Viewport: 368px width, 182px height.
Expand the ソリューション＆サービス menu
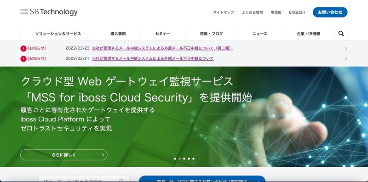click(58, 34)
